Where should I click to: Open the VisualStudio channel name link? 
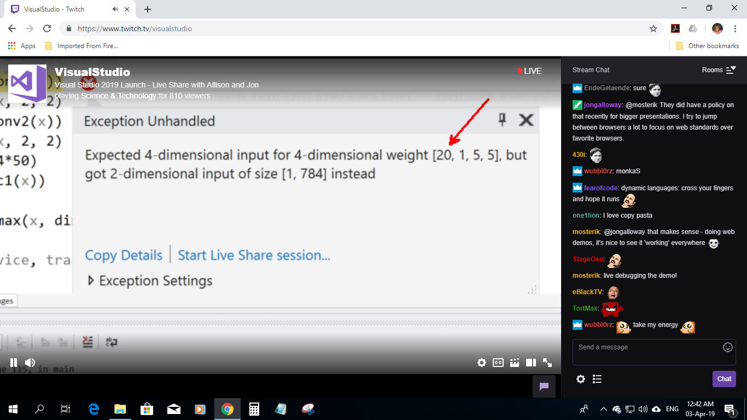(x=92, y=72)
